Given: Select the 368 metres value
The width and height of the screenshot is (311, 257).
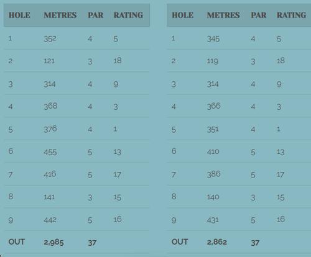Looking at the screenshot, I should 50,106.
